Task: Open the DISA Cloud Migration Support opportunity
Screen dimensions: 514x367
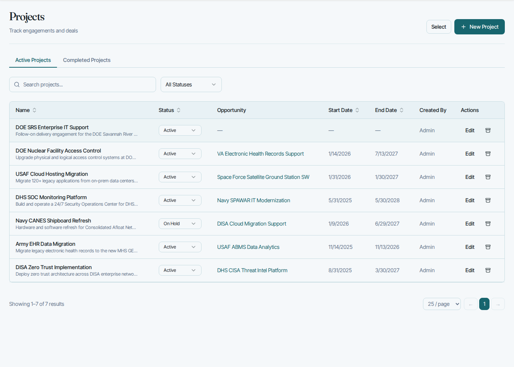Action: [252, 224]
